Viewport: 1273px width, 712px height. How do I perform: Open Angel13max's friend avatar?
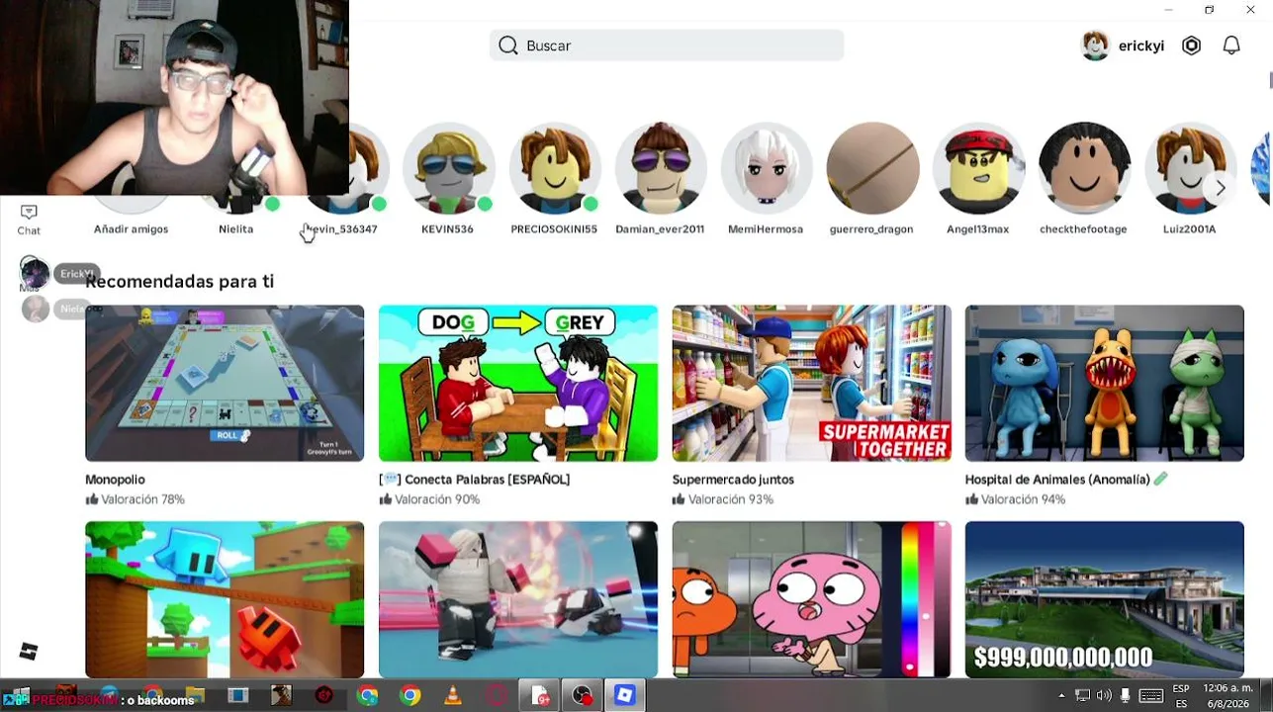tap(978, 168)
